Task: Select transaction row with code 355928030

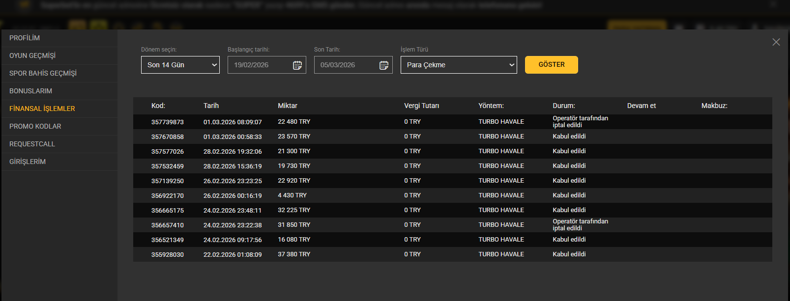Action: coord(167,254)
